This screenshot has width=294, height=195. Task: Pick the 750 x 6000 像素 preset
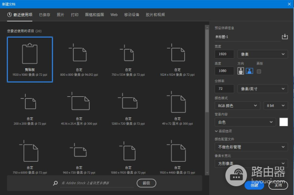click(x=30, y=157)
